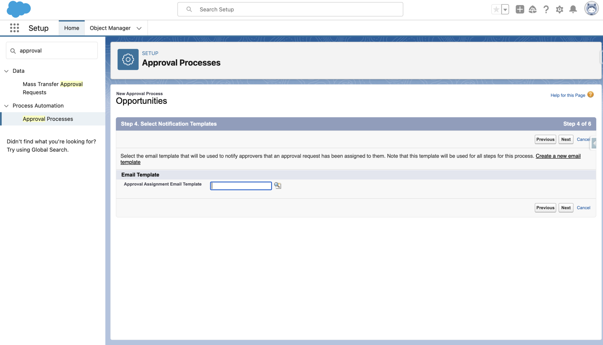Collapse the Process Automation section

click(x=6, y=105)
